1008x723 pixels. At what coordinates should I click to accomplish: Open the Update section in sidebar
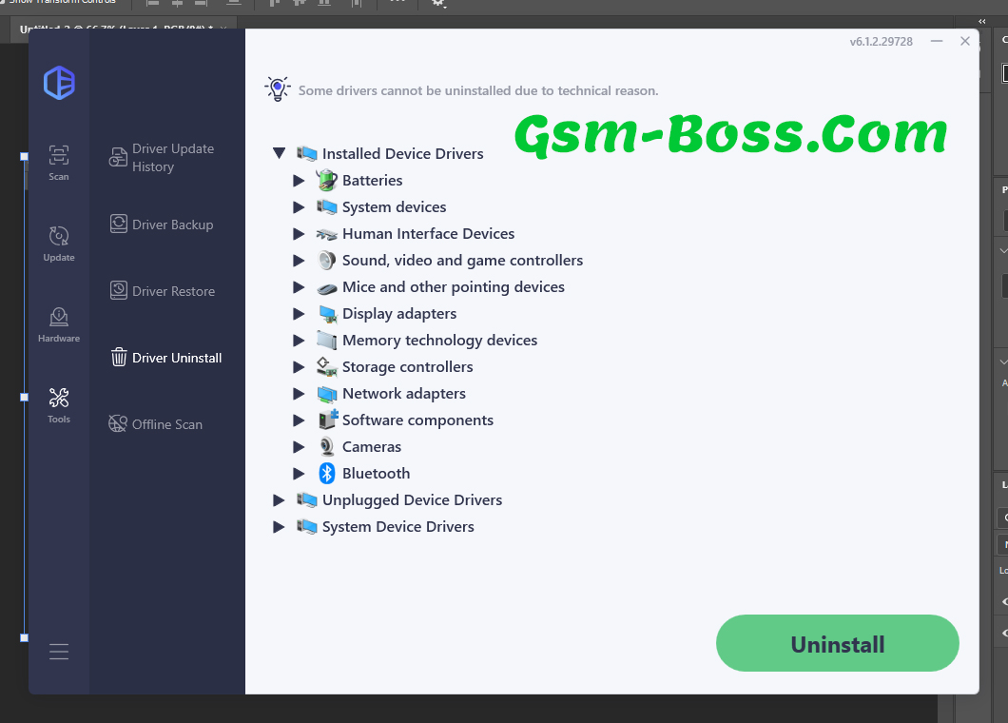pos(59,244)
